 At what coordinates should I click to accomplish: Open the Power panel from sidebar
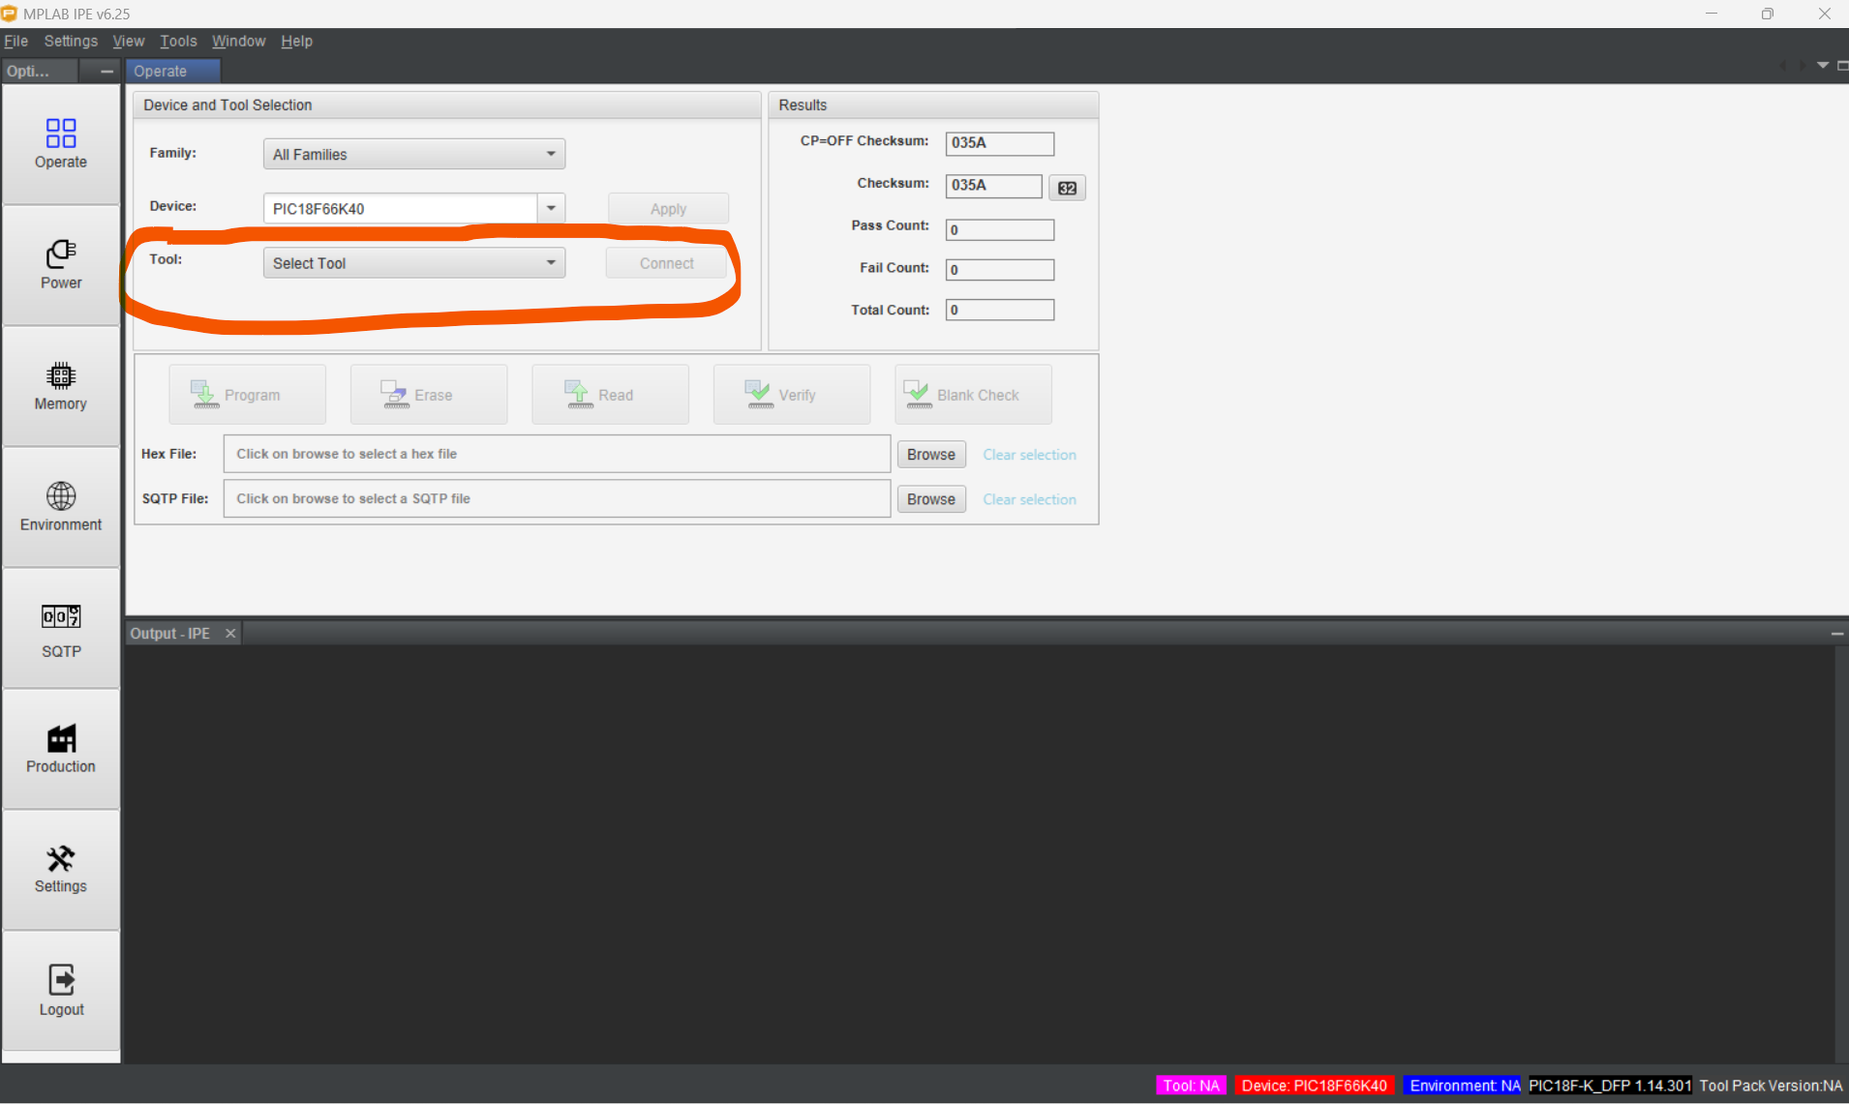tap(60, 264)
